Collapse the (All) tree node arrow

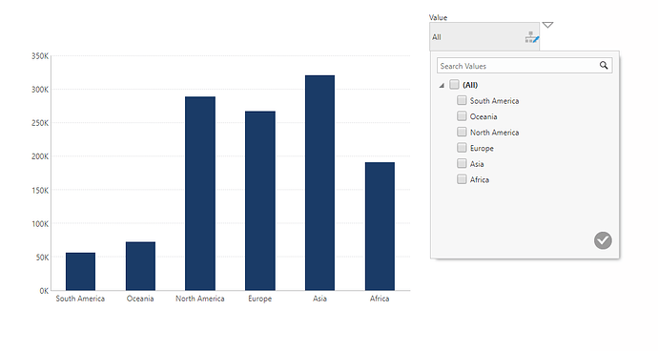point(442,86)
